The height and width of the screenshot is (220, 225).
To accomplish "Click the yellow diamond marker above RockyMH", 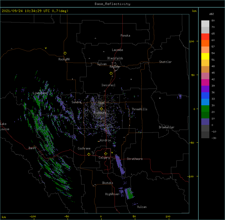I will [65, 53].
